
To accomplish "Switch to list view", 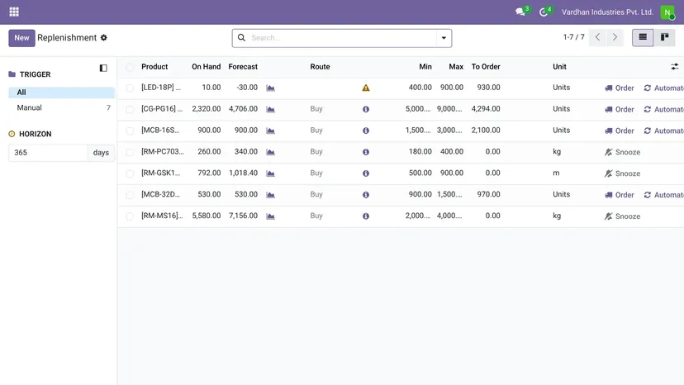I will tap(643, 37).
